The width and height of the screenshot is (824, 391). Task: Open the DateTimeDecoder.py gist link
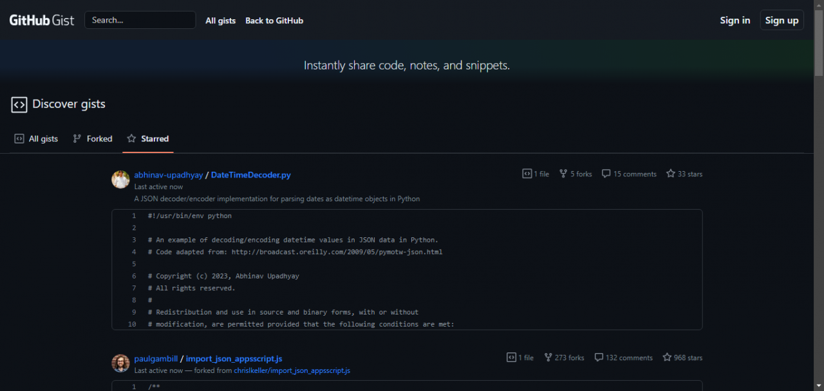point(250,175)
